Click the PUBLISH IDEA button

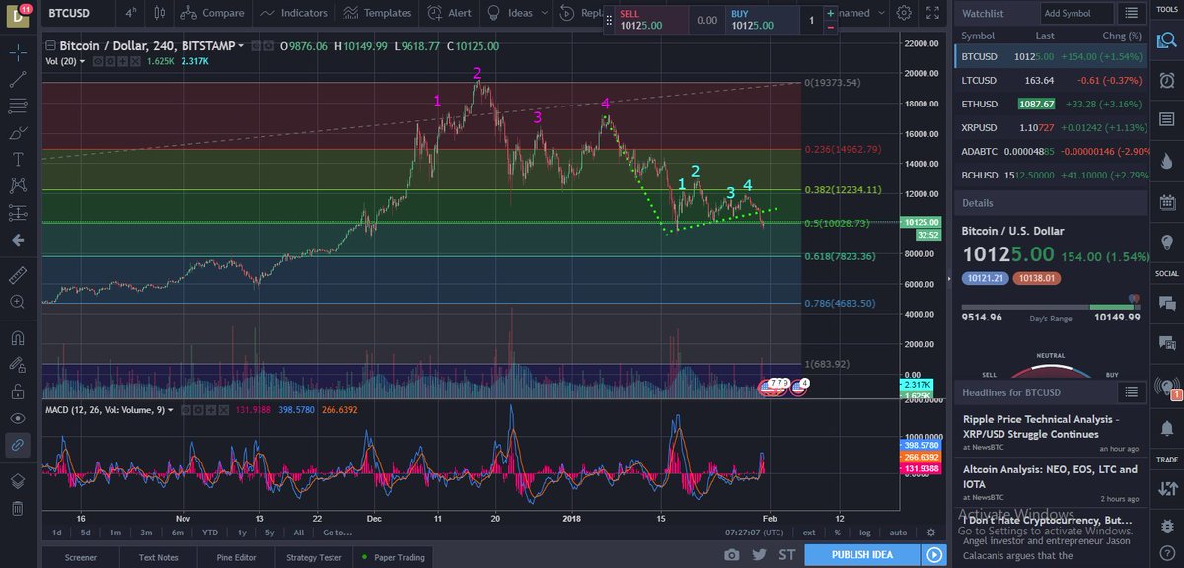(862, 555)
